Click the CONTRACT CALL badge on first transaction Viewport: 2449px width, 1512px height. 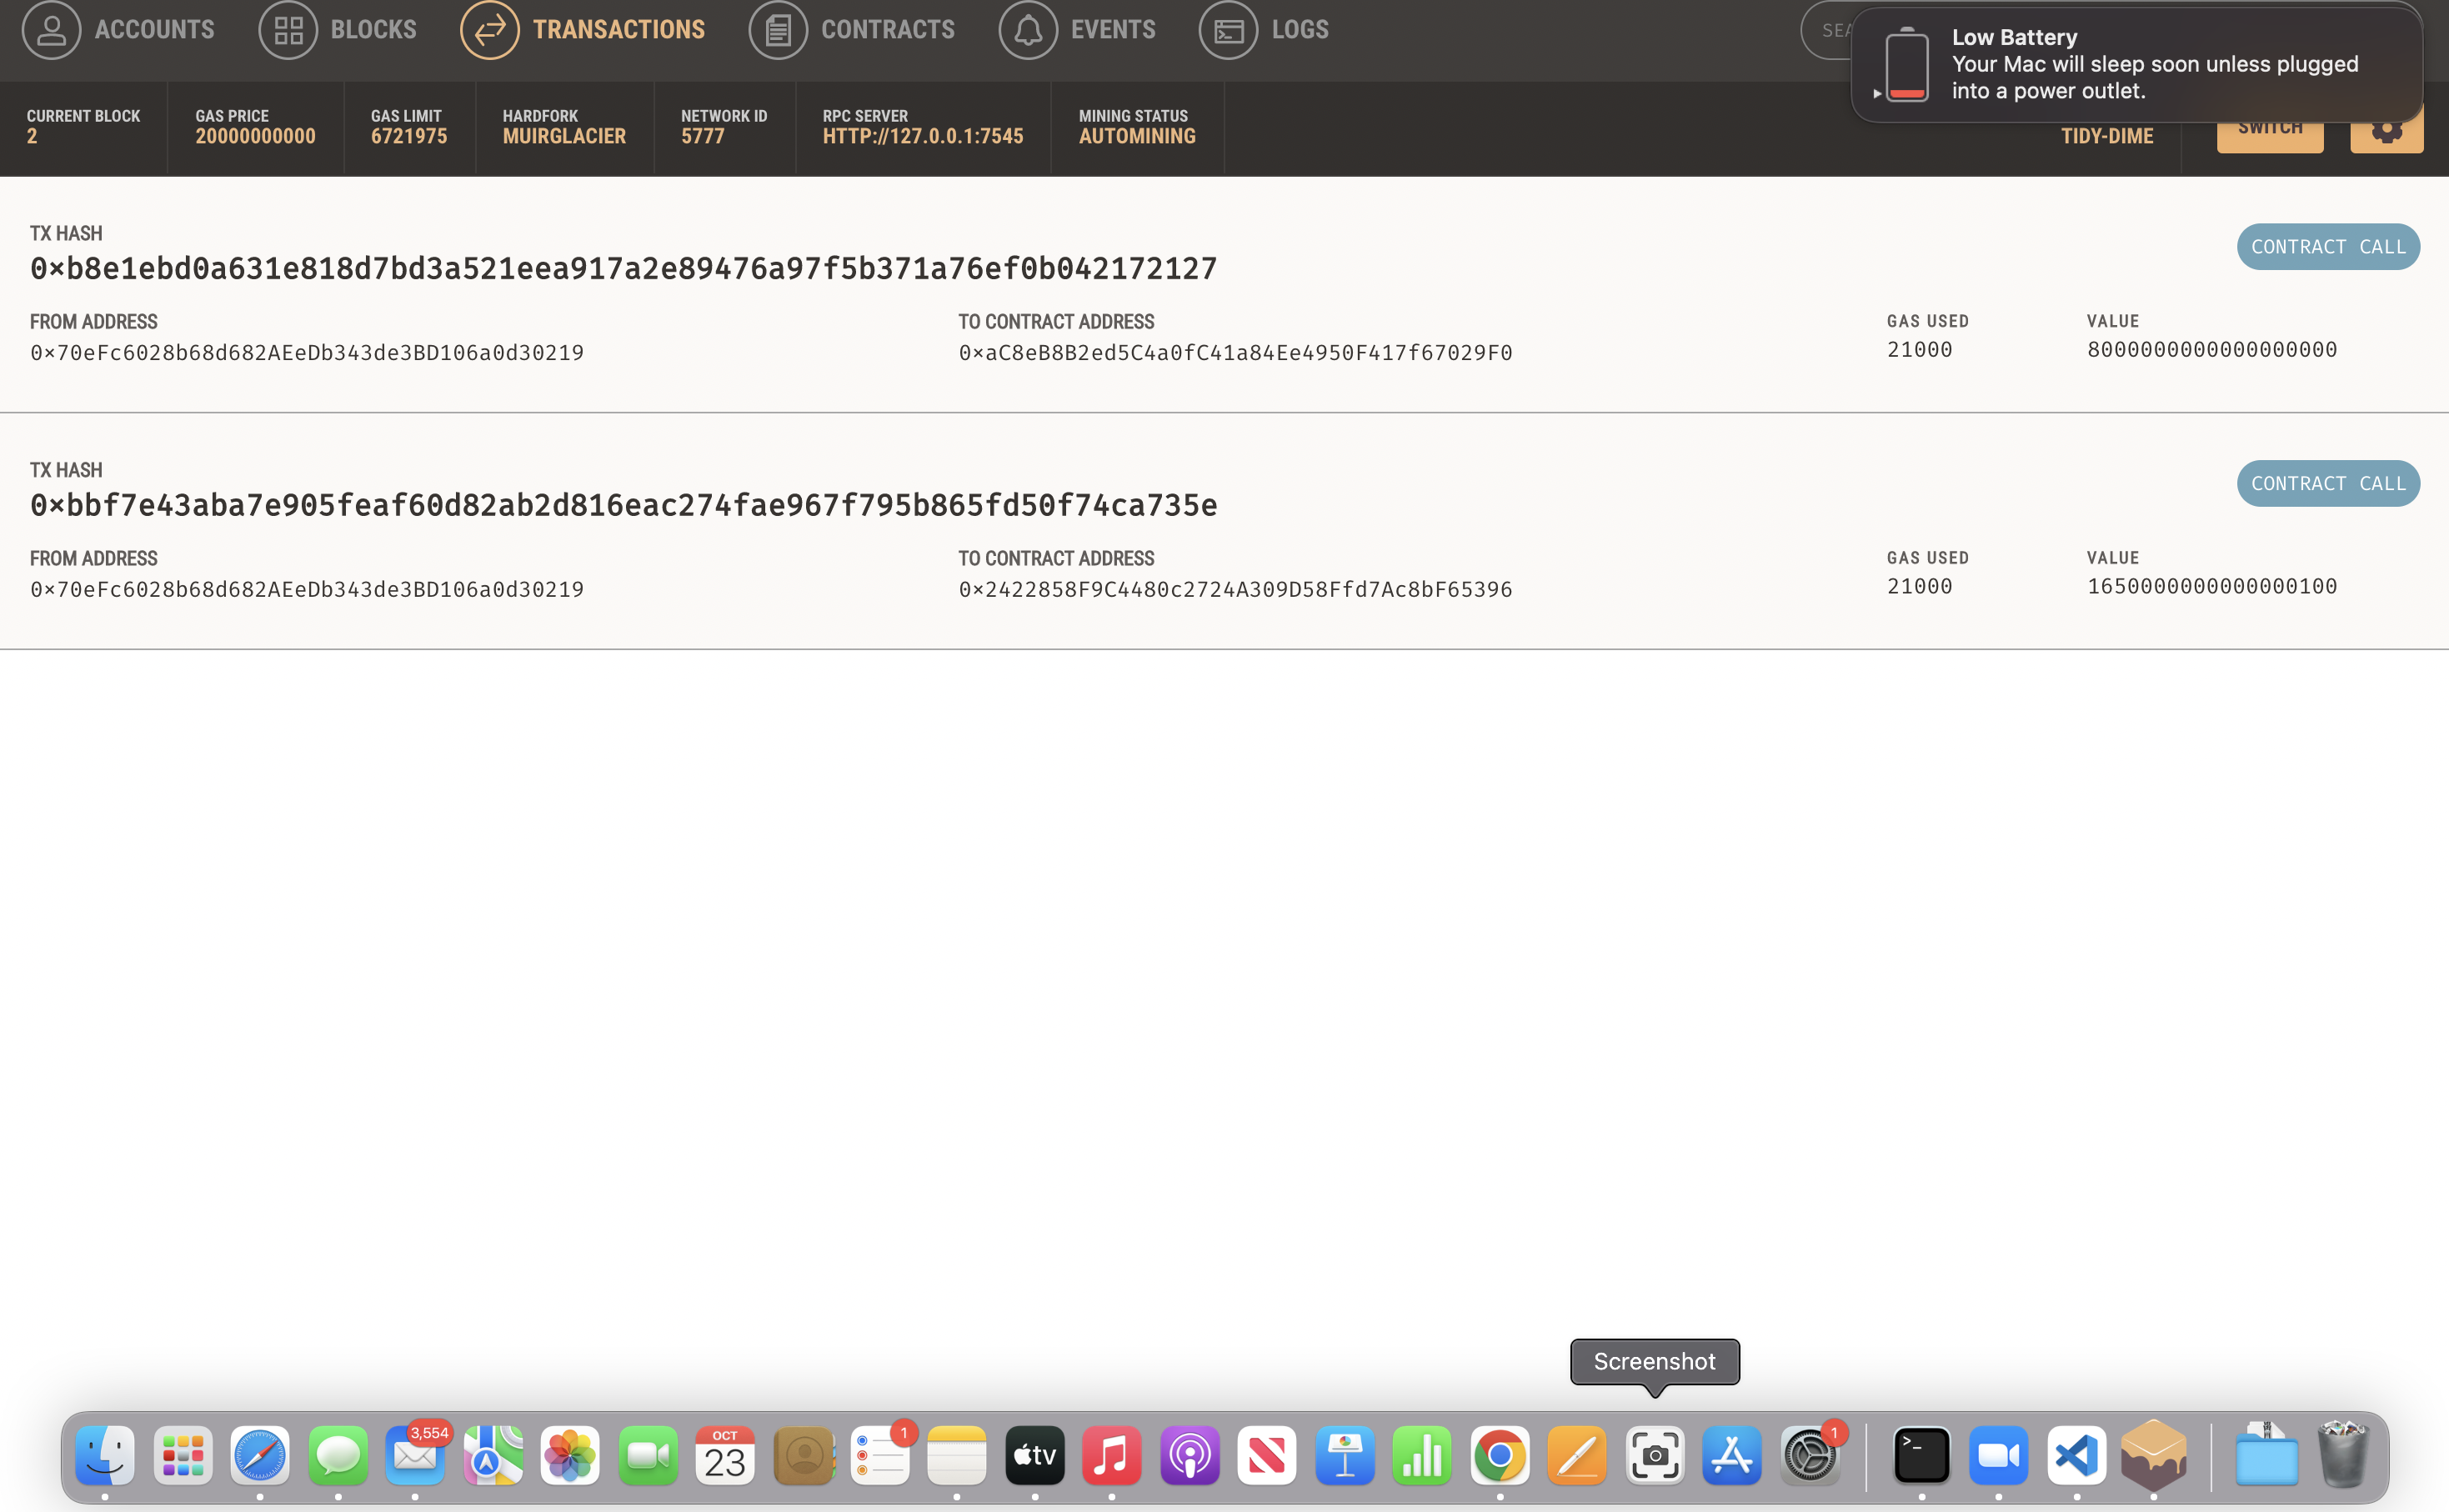pos(2328,246)
